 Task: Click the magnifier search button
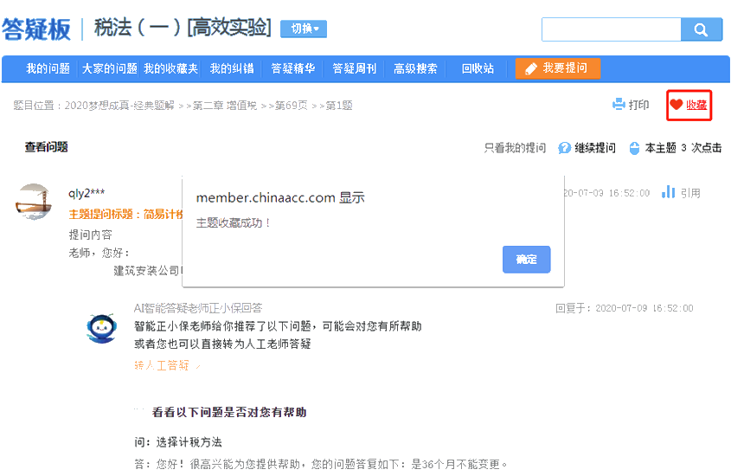[701, 29]
